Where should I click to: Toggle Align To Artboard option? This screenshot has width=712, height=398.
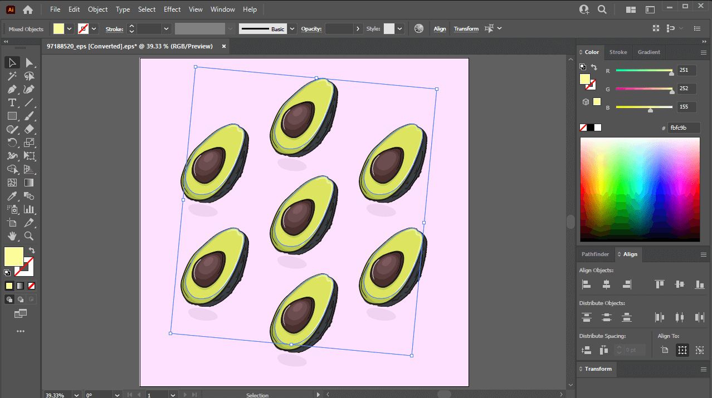(x=665, y=350)
